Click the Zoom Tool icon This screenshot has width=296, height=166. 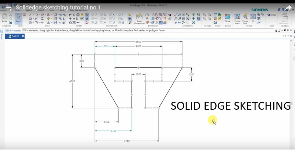(245, 19)
